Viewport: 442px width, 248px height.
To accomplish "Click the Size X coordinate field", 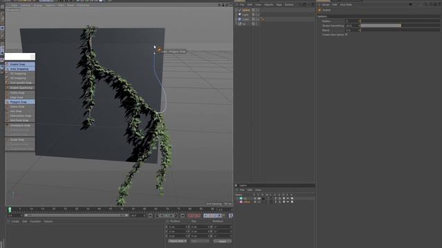I will click(200, 227).
